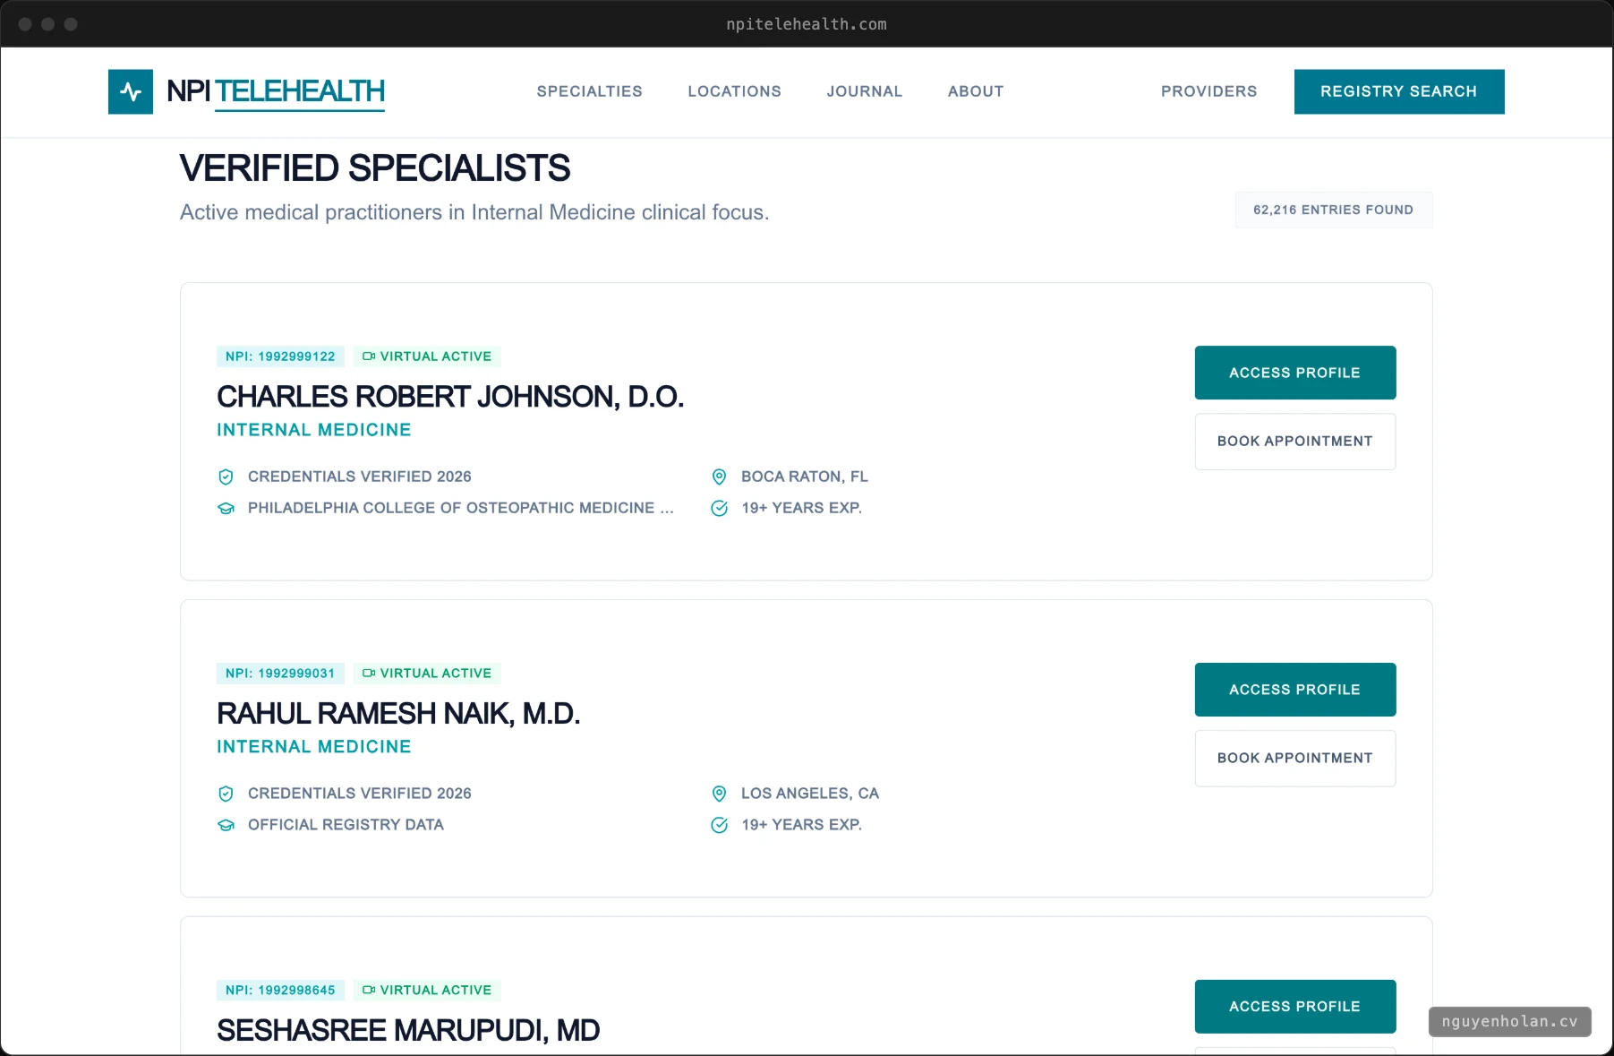Select NPI: 1992999122 badge
Screen dimensions: 1614x1056
(280, 356)
